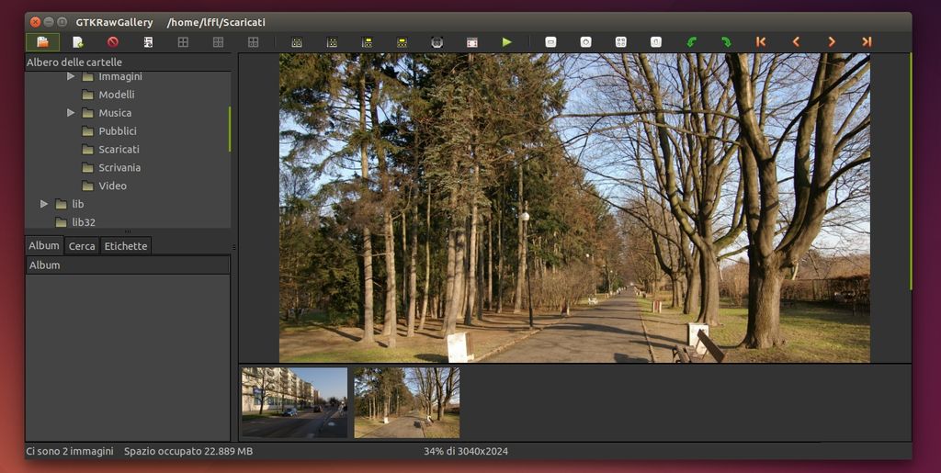Go to the next image
The height and width of the screenshot is (473, 941).
[831, 42]
